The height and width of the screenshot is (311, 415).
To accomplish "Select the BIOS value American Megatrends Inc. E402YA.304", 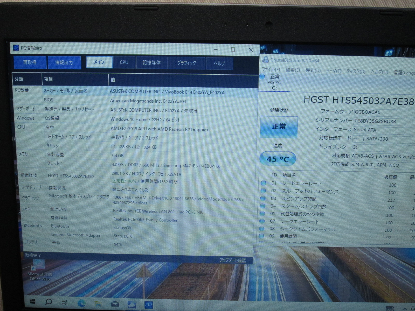I will coord(148,101).
